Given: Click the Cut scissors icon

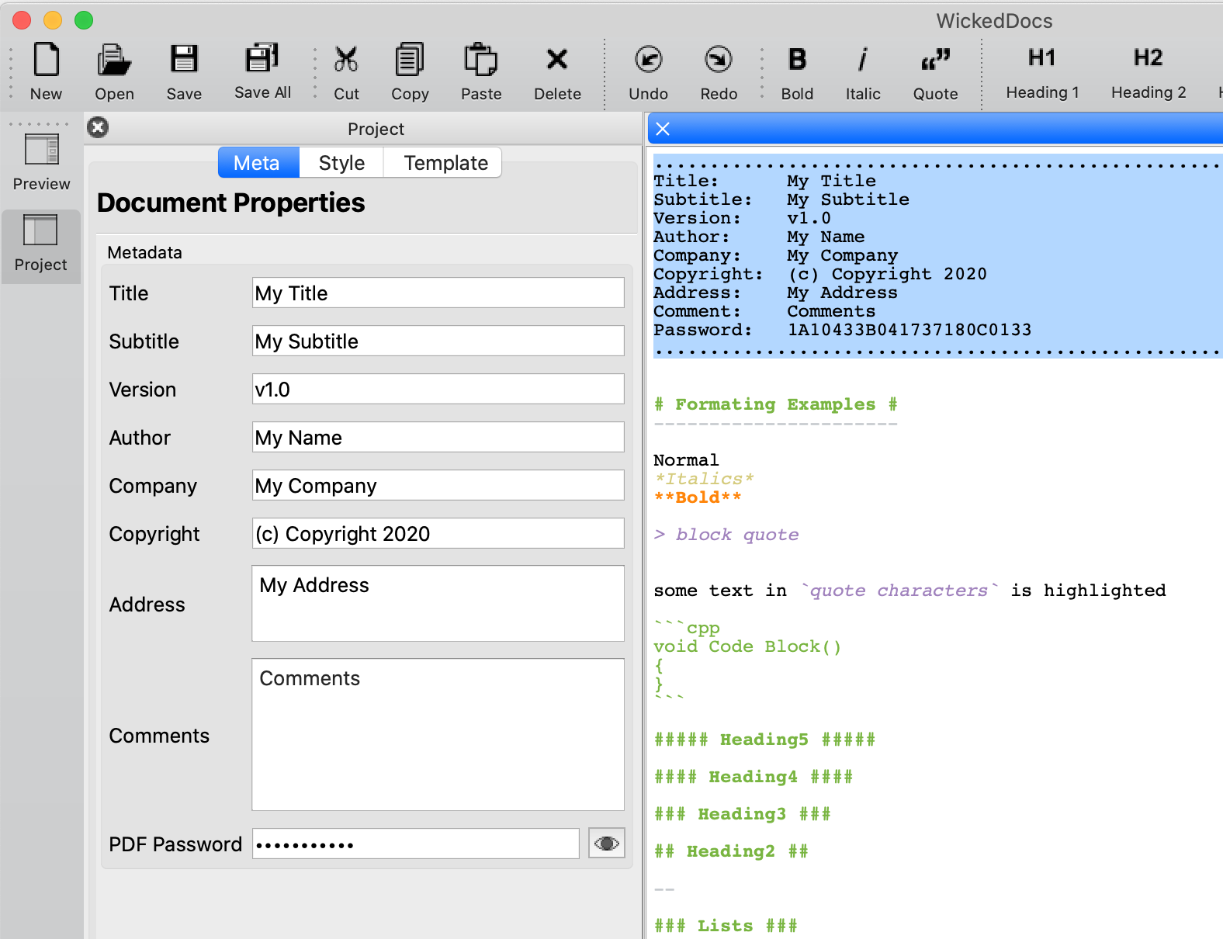Looking at the screenshot, I should point(346,61).
